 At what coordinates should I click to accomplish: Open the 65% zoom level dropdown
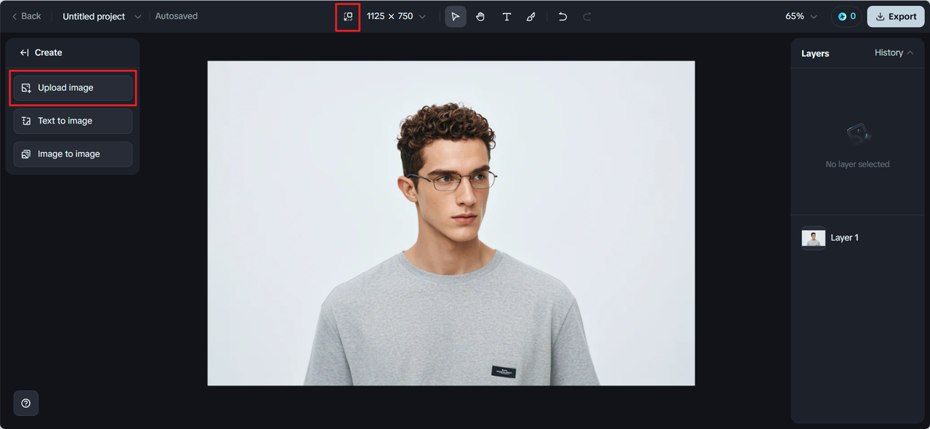(x=801, y=16)
